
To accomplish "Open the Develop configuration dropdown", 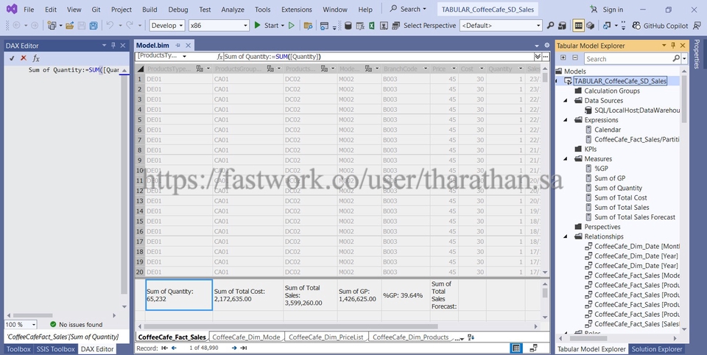I will click(x=166, y=25).
